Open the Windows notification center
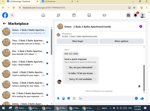Screen dimensions: 150x111 (145, 108)
